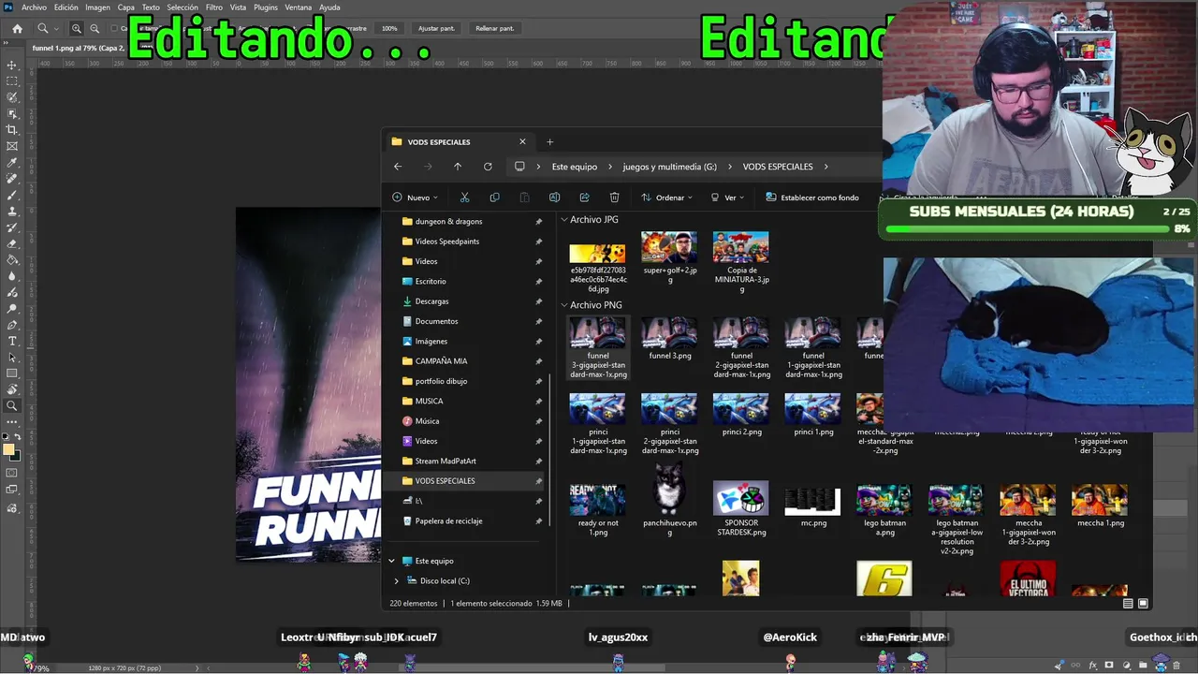Select the Horizontal Type tool
Image resolution: width=1198 pixels, height=674 pixels.
pyautogui.click(x=12, y=341)
